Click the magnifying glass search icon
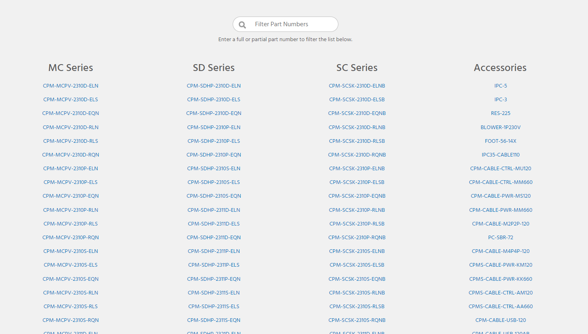Screen dimensions: 588x334 (242, 24)
